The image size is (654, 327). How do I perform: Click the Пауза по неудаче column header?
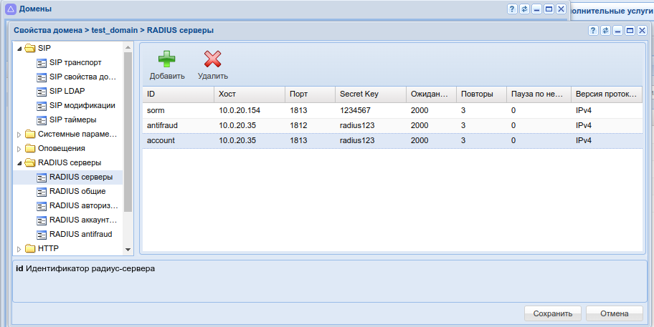[x=539, y=94]
